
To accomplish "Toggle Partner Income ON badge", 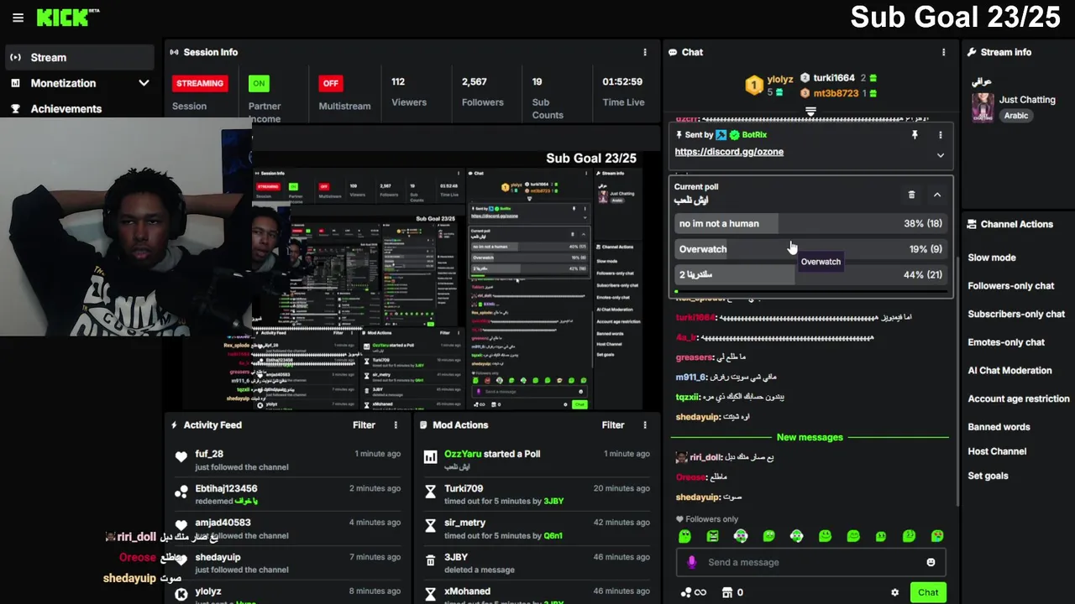I will tap(259, 83).
